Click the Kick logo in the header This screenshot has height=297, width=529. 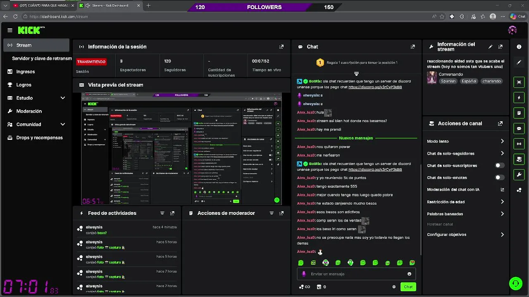(31, 30)
